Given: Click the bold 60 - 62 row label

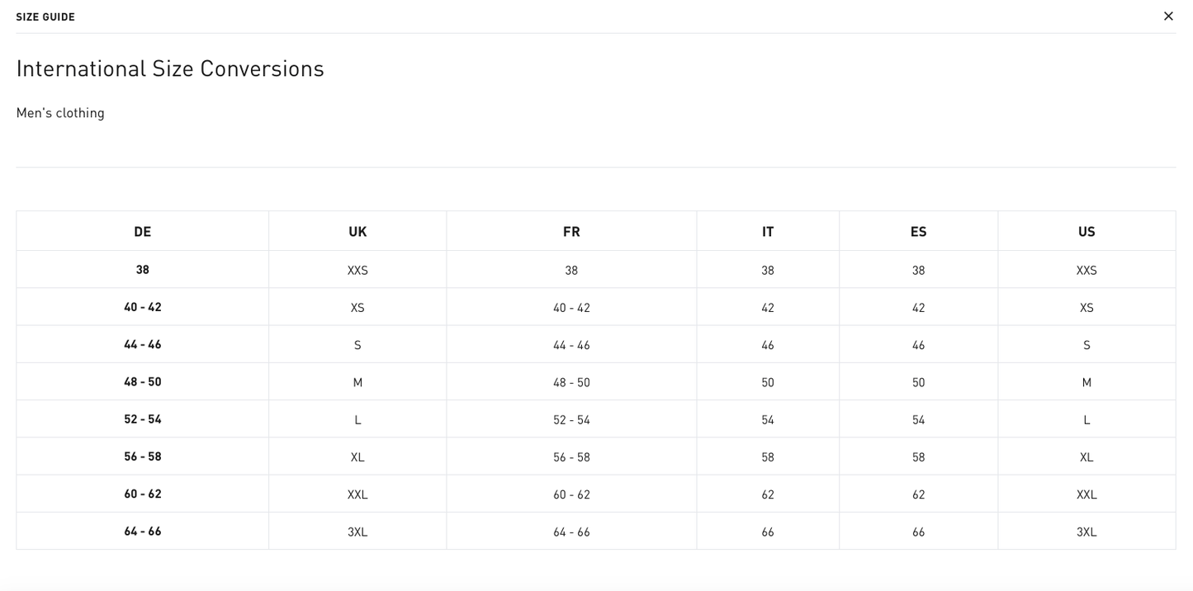Looking at the screenshot, I should click(143, 494).
